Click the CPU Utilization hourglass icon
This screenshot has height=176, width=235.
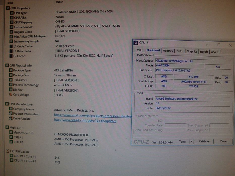pos(8,151)
